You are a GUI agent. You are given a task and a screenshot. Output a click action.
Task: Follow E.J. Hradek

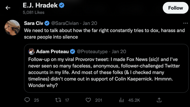pyautogui.click(x=175, y=8)
